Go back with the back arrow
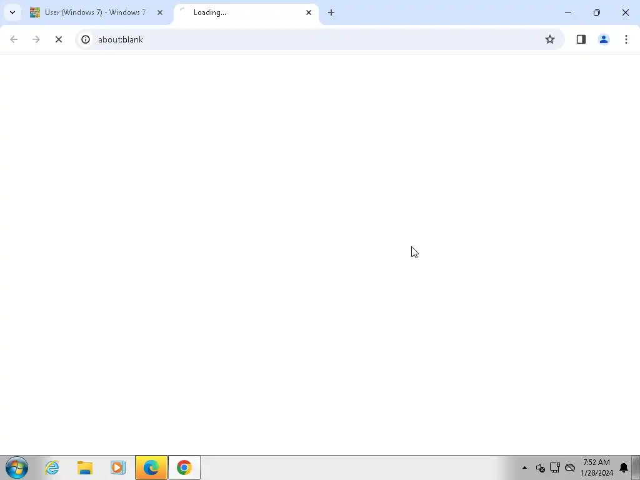 click(14, 39)
